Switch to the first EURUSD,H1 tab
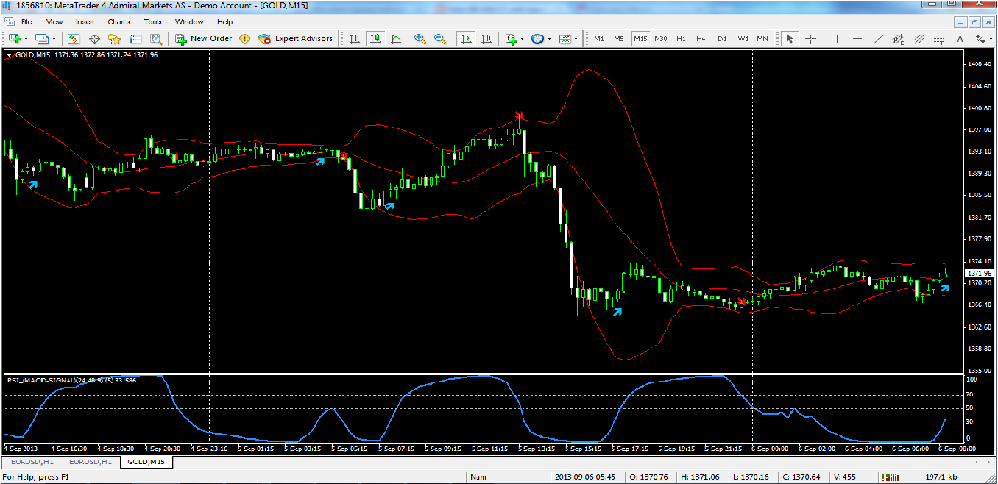The image size is (998, 484). 31,462
